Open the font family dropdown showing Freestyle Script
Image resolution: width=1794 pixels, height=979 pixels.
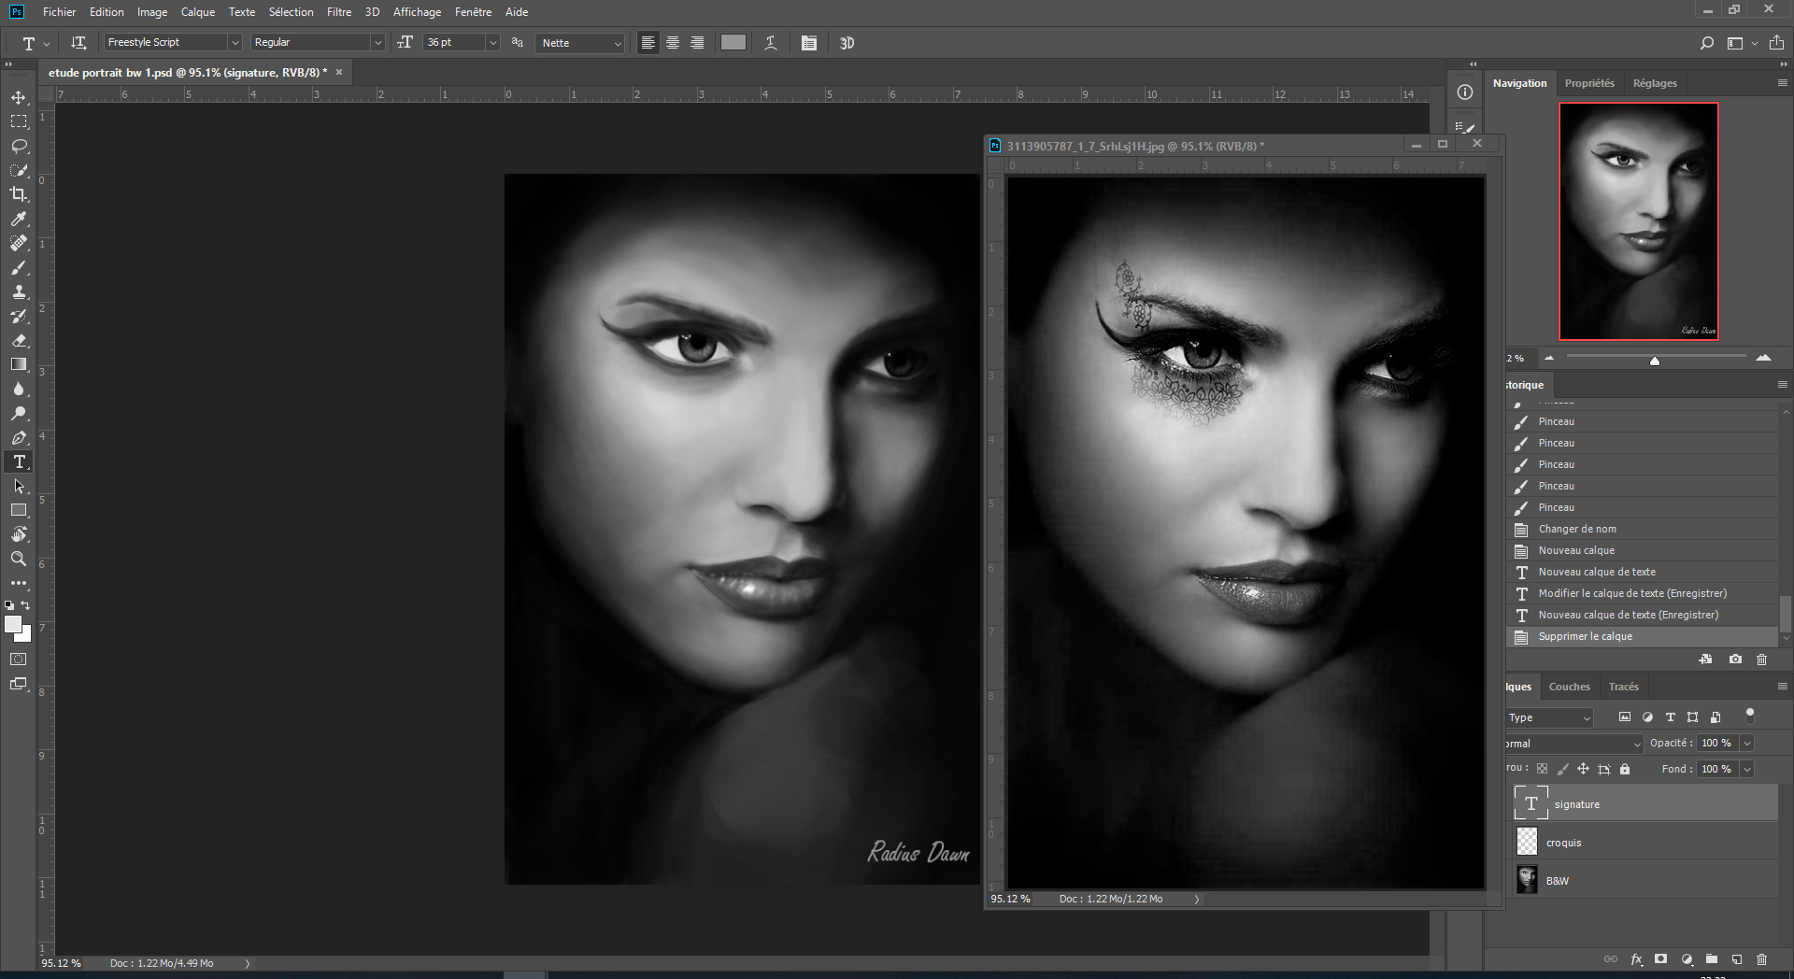coord(171,42)
